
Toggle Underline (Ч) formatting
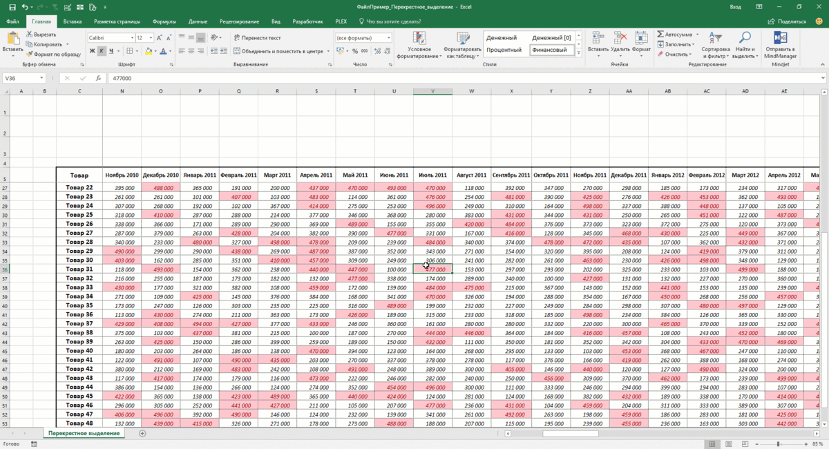111,51
